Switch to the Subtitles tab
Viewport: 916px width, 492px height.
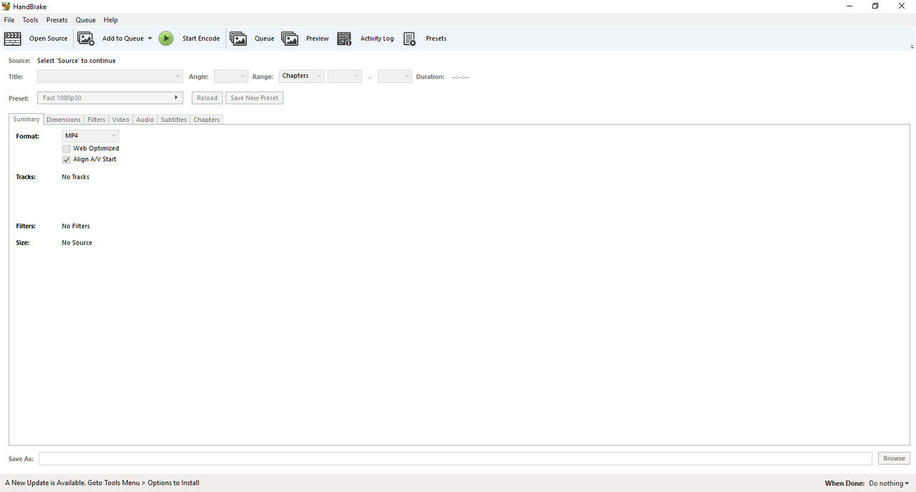(174, 119)
